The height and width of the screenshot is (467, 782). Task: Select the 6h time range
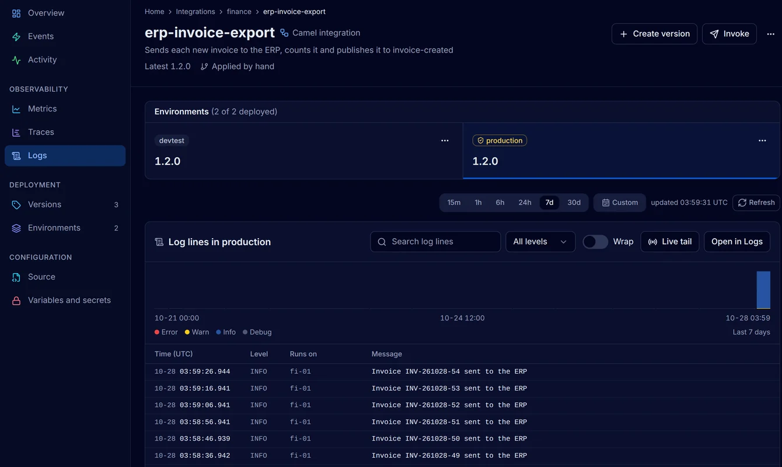500,203
